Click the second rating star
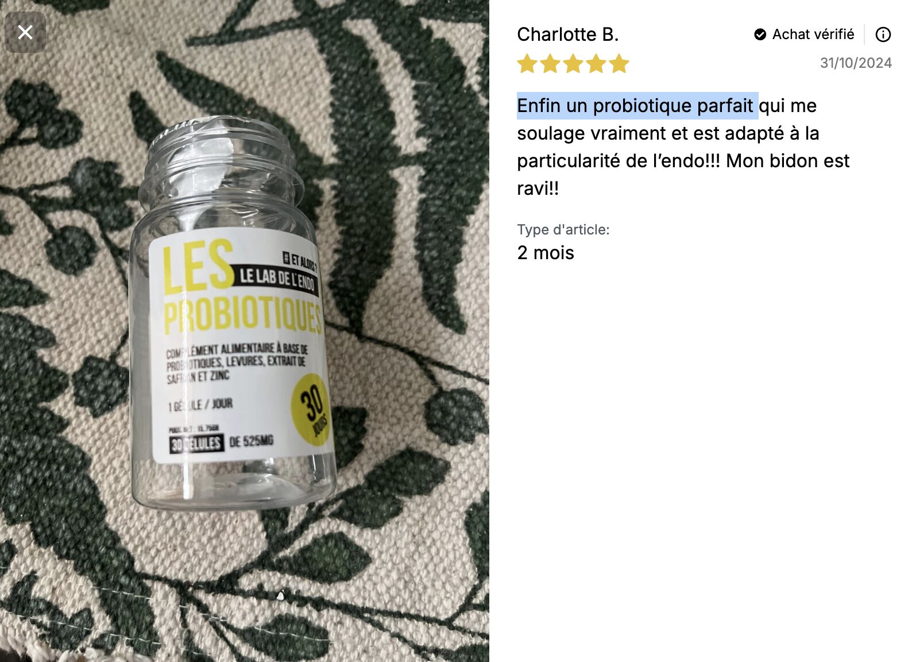The width and height of the screenshot is (912, 662). coord(550,63)
